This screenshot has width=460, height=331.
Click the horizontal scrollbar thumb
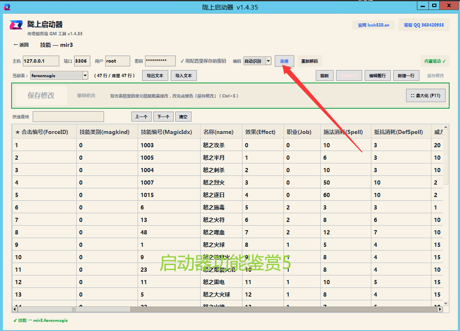point(74,309)
